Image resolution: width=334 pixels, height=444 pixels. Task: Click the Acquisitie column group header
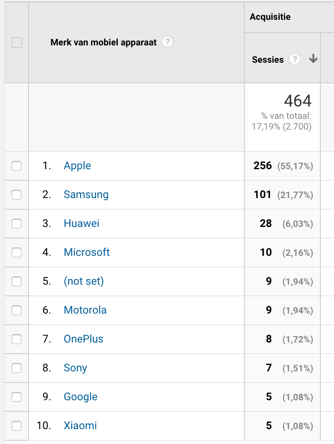pos(270,17)
